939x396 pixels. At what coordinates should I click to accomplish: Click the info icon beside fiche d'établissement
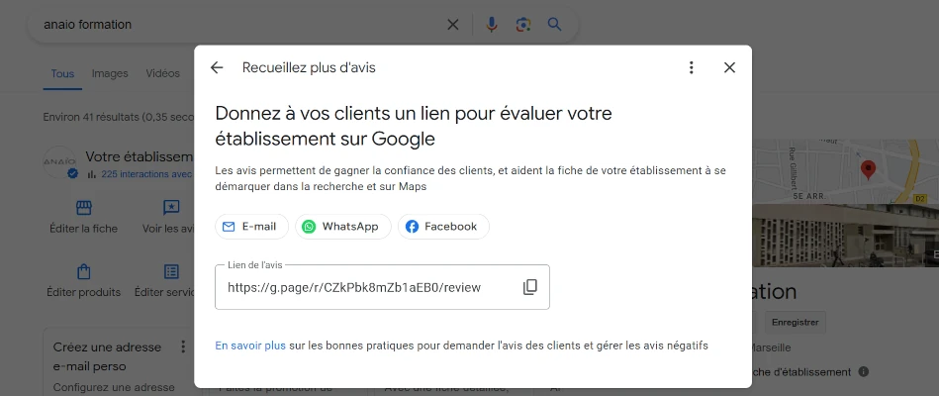[863, 372]
